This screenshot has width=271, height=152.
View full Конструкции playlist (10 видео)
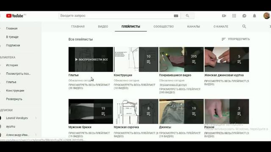pyautogui.click(x=135, y=87)
